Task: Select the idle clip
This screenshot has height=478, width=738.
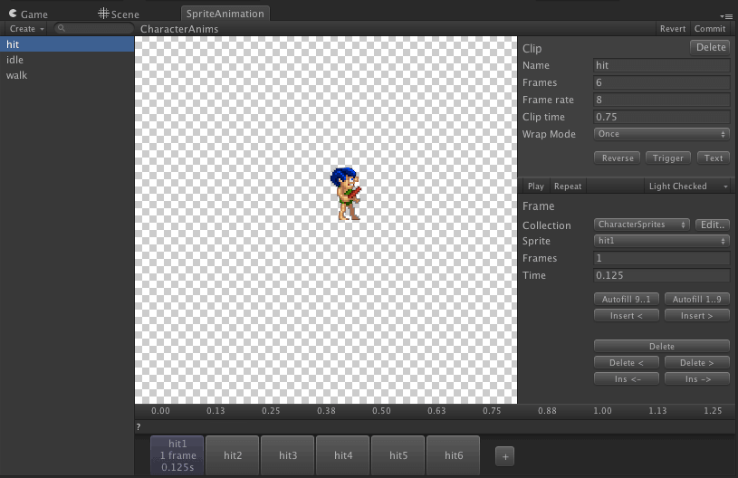Action: pos(67,60)
